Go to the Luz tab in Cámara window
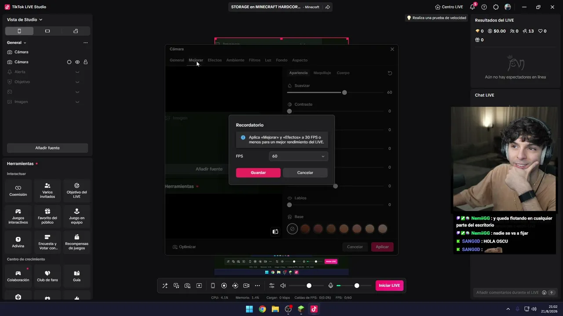This screenshot has height=316, width=563. point(268,60)
